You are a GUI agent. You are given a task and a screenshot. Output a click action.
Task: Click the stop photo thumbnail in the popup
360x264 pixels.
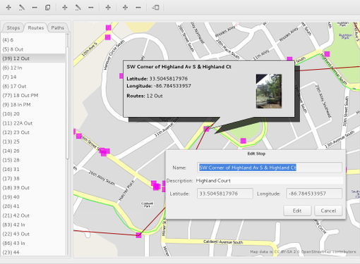(x=269, y=92)
